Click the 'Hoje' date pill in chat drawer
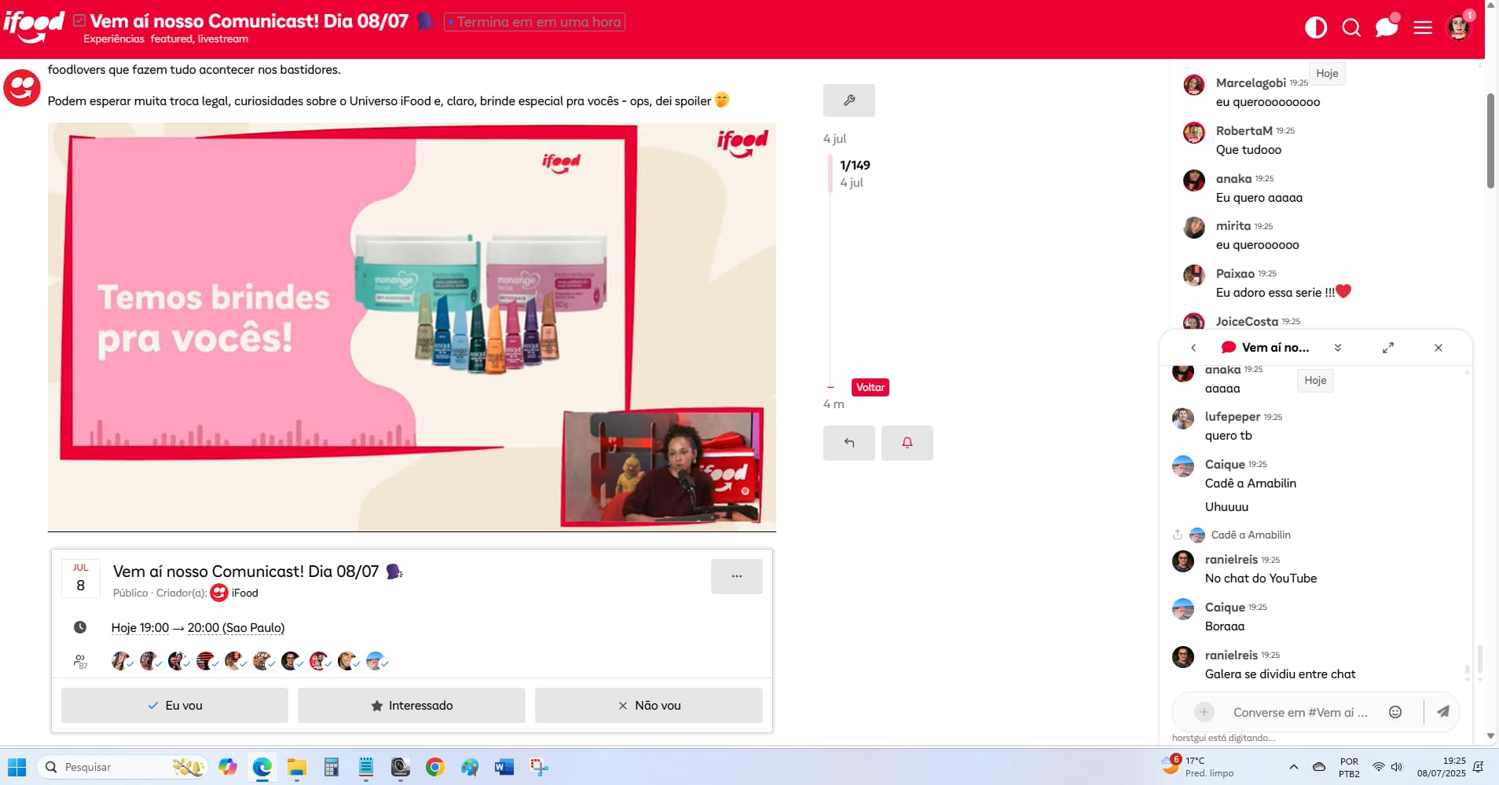 (x=1315, y=380)
